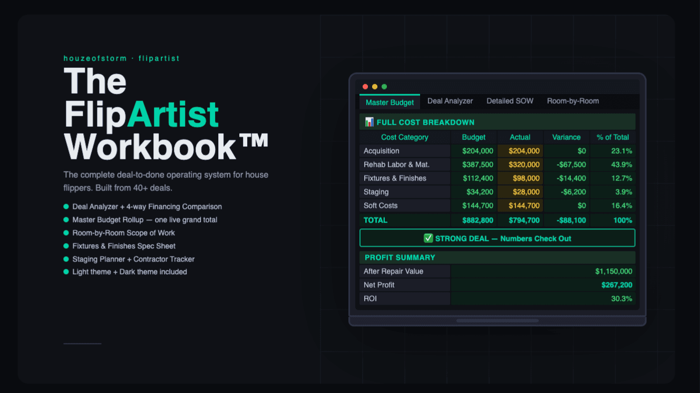The width and height of the screenshot is (700, 393).
Task: Click the $267,200 Net Profit value
Action: click(x=543, y=285)
